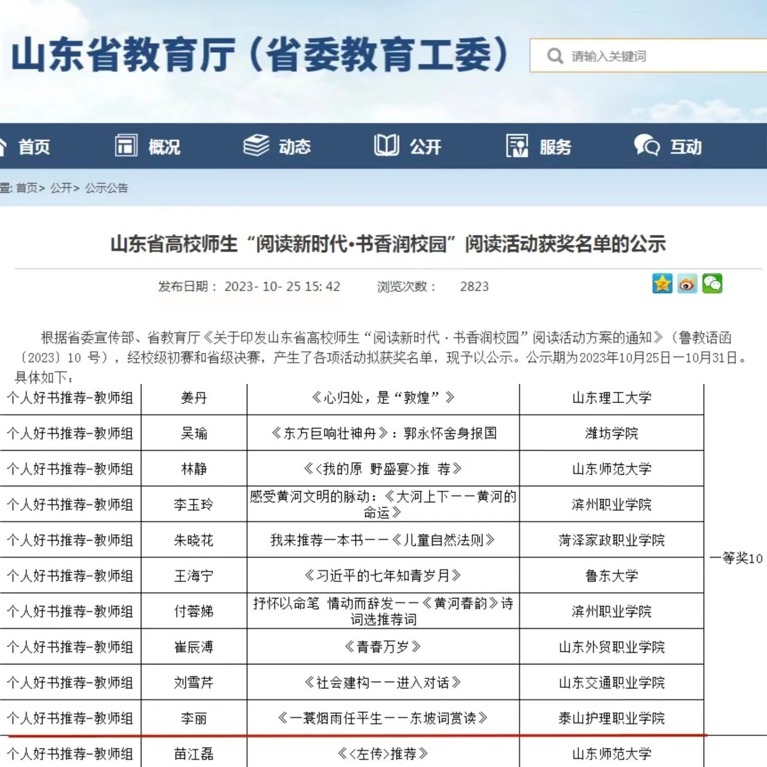Click the 概况 folder-style icon
Image resolution: width=767 pixels, height=767 pixels.
point(126,145)
